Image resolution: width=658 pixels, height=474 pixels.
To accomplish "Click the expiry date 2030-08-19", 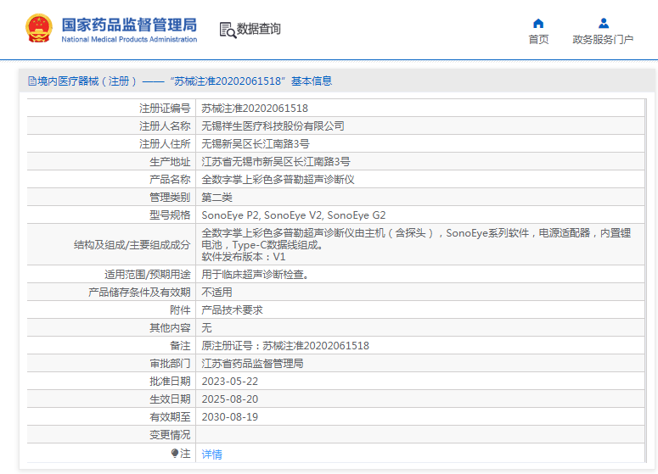I will point(229,417).
